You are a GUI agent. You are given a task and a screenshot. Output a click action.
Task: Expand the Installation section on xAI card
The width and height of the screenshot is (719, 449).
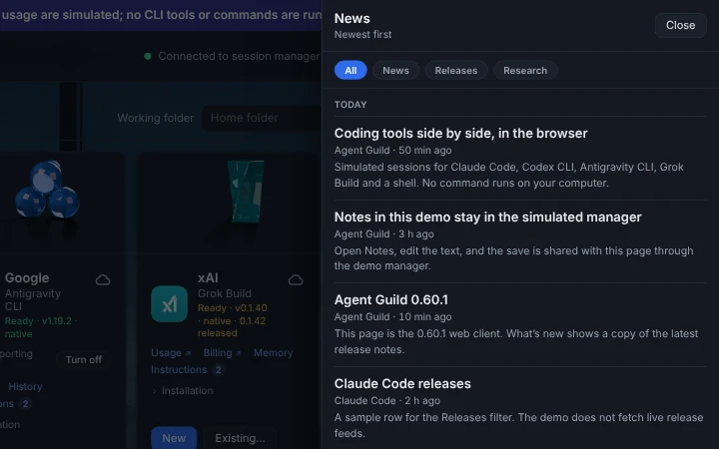pos(183,391)
